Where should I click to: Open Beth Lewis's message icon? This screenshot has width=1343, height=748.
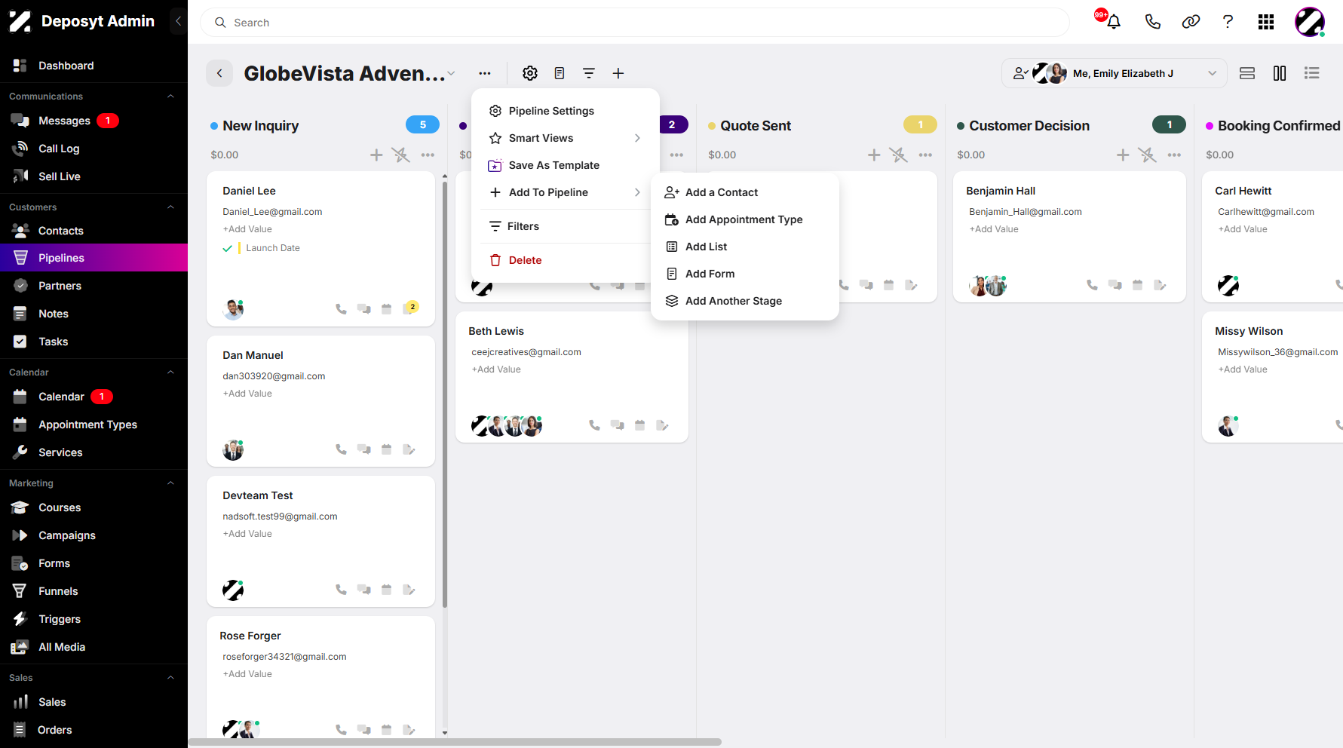click(x=617, y=425)
